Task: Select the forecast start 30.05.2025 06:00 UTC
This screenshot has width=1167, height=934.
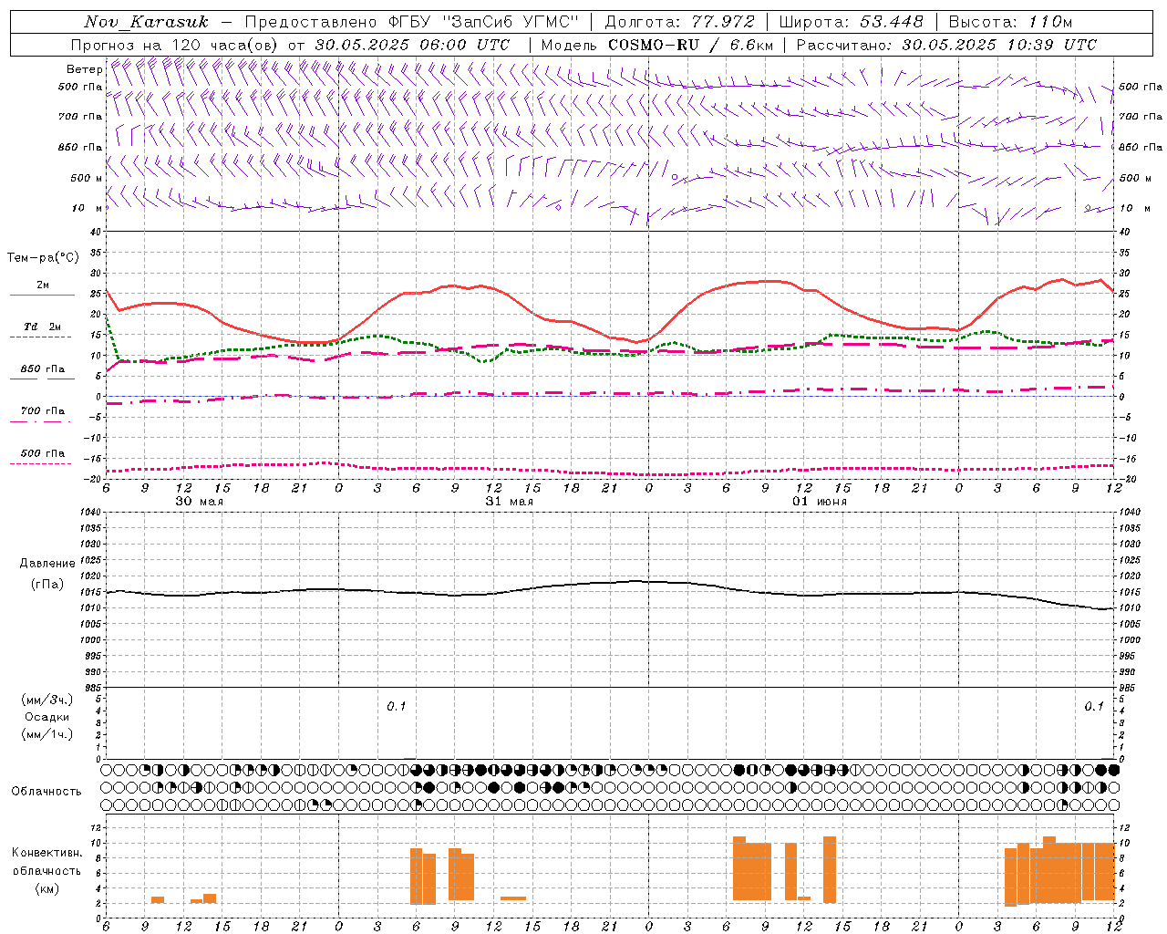Action: coord(412,45)
